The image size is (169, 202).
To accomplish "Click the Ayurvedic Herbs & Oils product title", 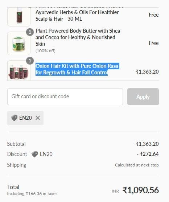I will point(77,16).
